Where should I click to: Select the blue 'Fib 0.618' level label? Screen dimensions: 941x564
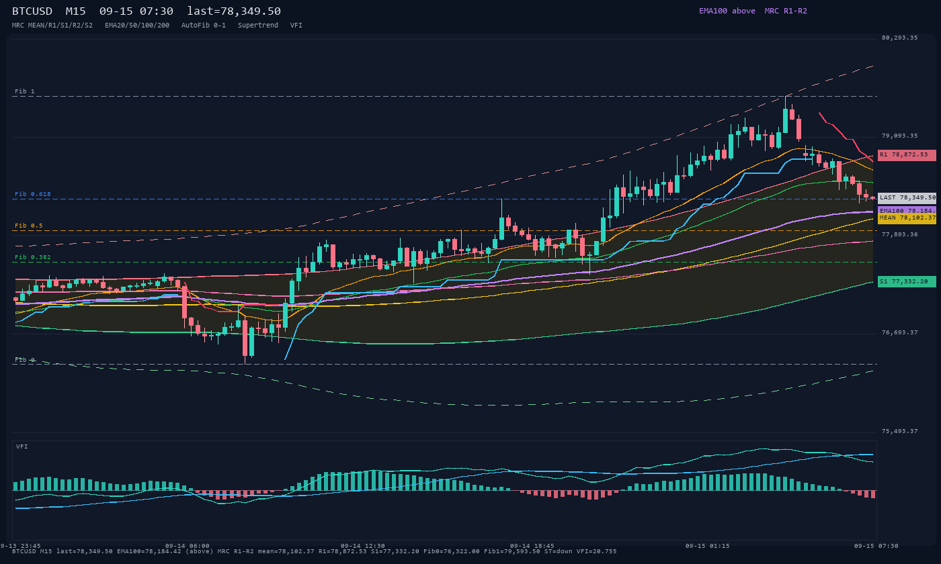point(33,194)
